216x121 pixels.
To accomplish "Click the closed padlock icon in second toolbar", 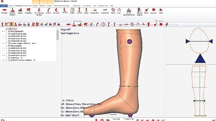I will (x=42, y=24).
